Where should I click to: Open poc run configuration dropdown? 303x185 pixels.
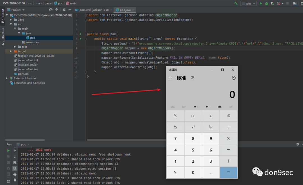pyautogui.click(x=249, y=3)
